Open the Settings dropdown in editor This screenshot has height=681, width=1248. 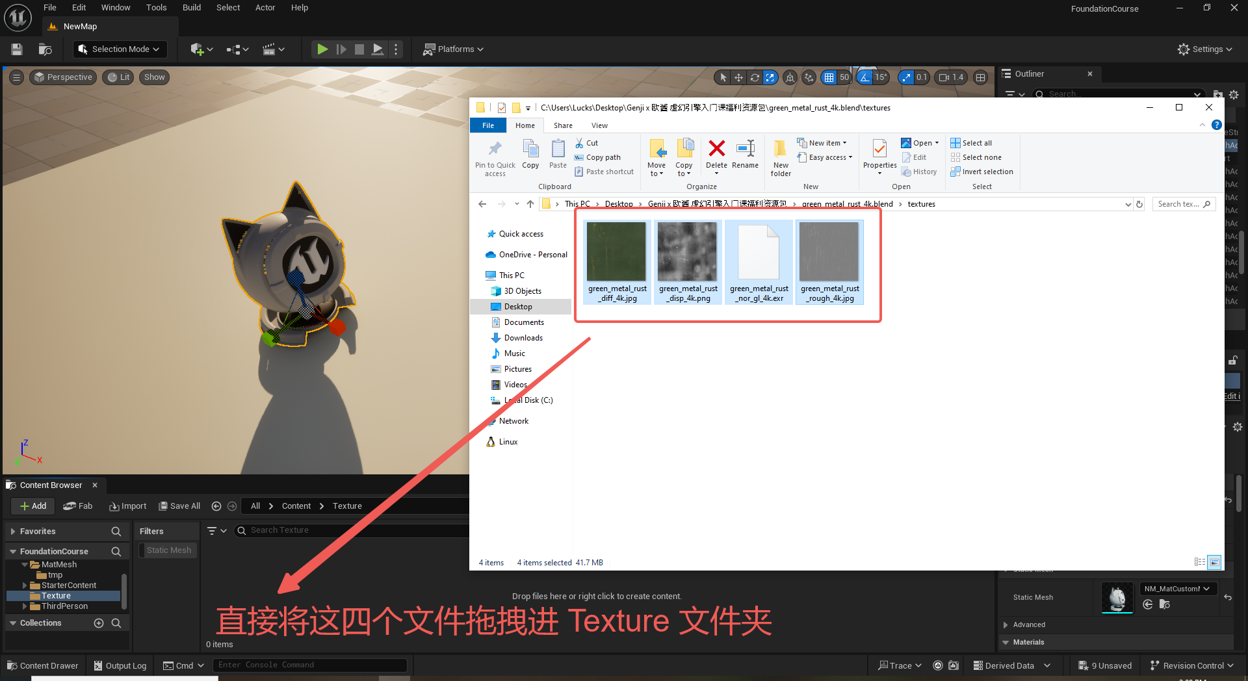point(1205,49)
